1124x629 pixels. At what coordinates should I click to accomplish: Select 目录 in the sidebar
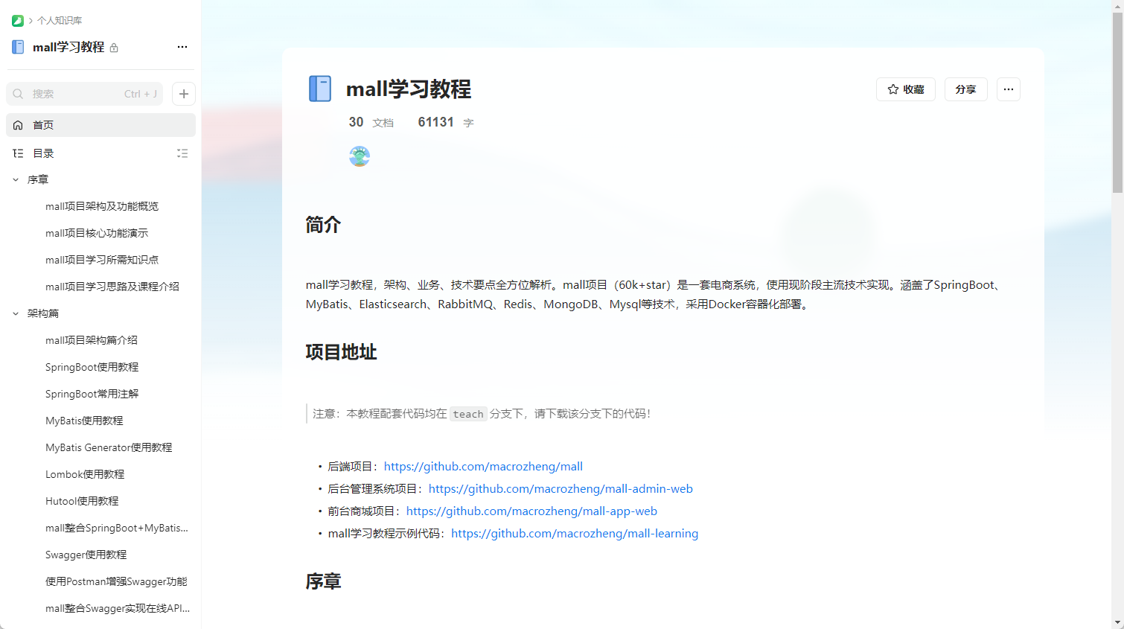click(x=43, y=153)
